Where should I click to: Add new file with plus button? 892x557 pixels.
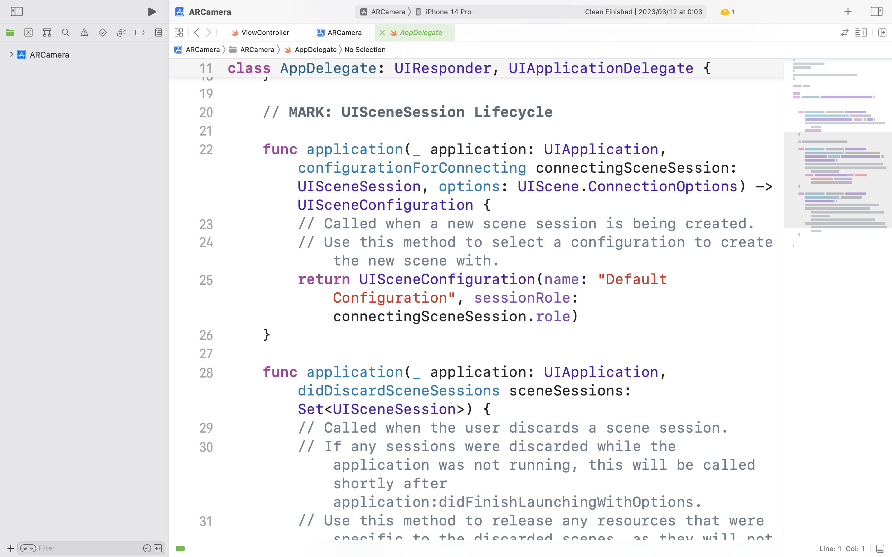click(x=10, y=548)
